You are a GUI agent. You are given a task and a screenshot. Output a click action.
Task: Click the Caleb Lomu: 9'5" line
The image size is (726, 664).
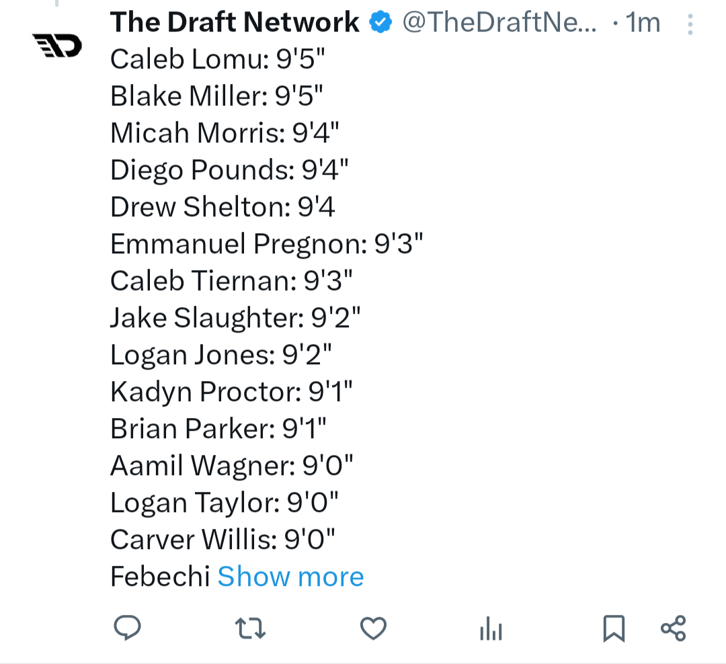point(217,60)
